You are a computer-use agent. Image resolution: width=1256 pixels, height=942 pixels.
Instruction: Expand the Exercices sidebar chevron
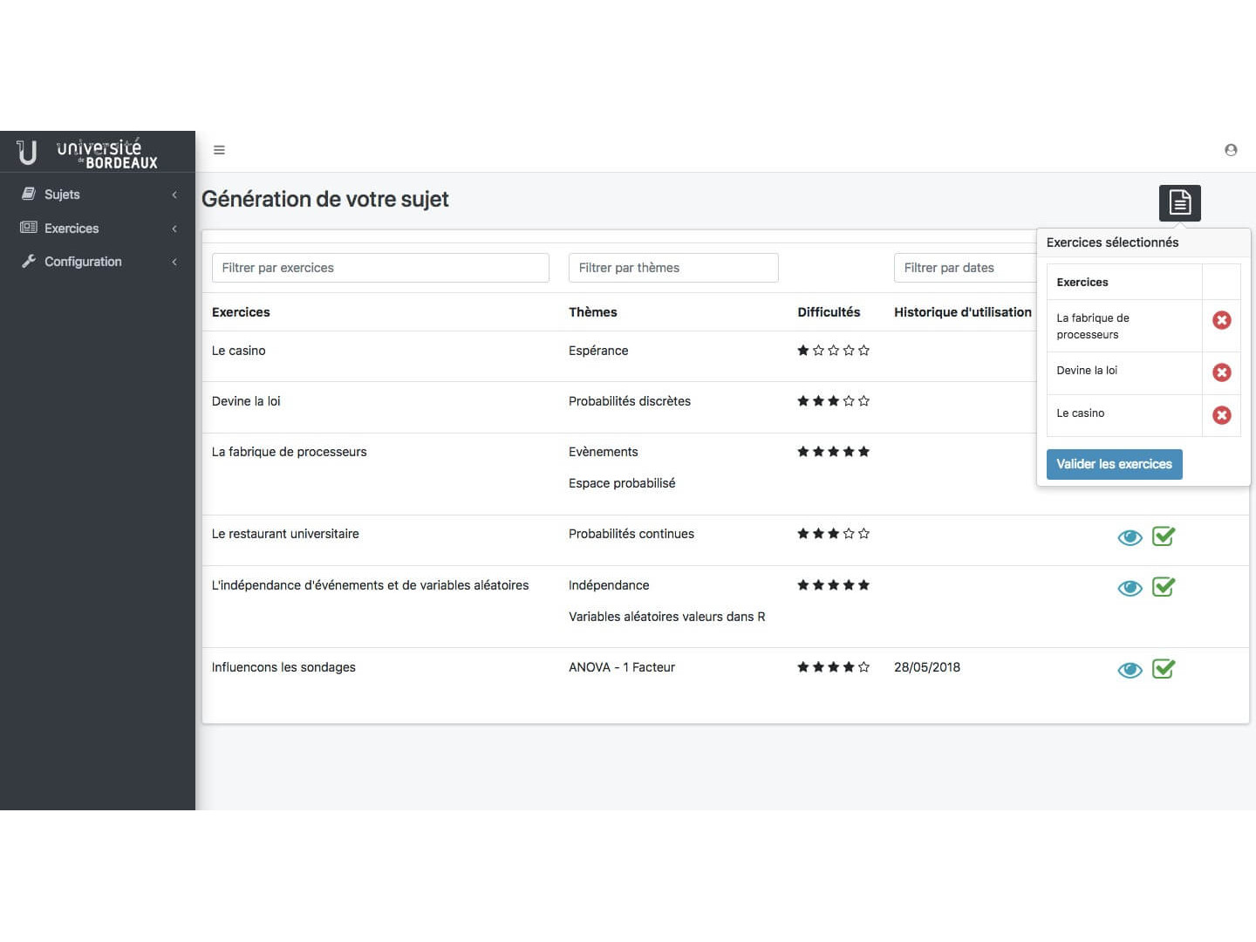tap(174, 229)
